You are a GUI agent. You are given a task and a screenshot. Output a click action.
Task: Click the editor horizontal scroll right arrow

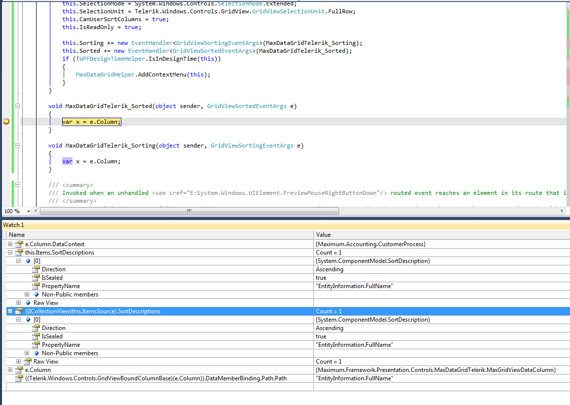[562, 211]
